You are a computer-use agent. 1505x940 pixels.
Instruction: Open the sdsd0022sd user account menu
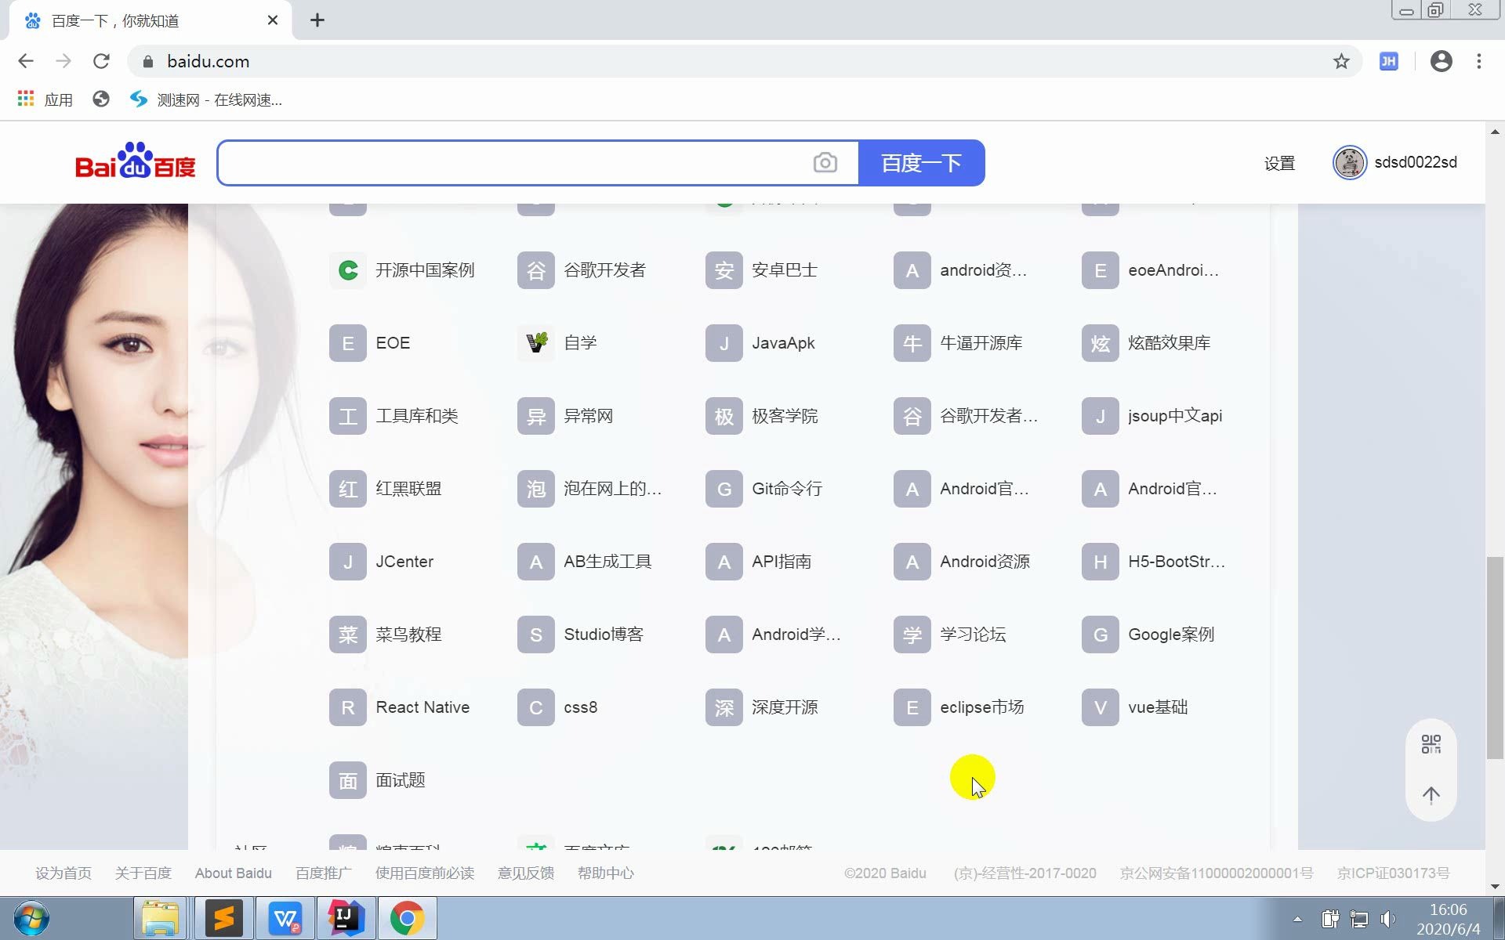point(1395,162)
